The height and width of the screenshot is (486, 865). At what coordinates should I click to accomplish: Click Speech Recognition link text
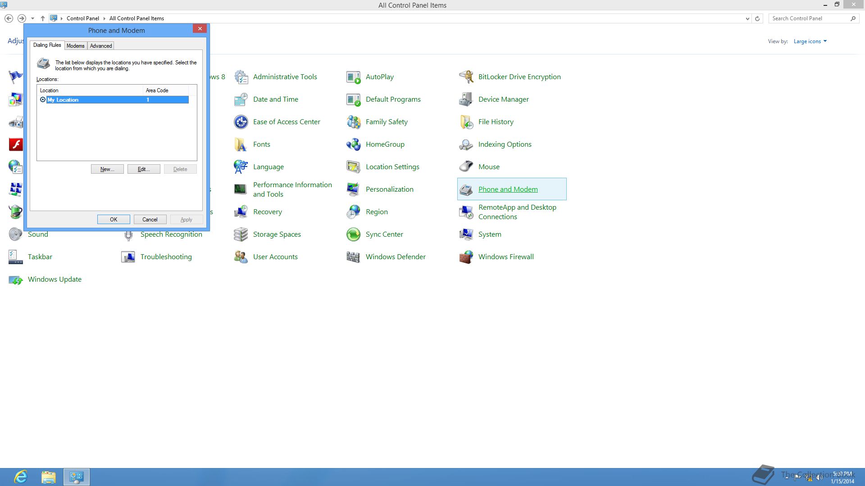[171, 234]
